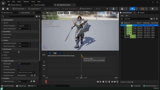This screenshot has height=90, width=160.
Task: Expand the Jog_Fwd (1) blend sample
Action: click(x=2, y=58)
